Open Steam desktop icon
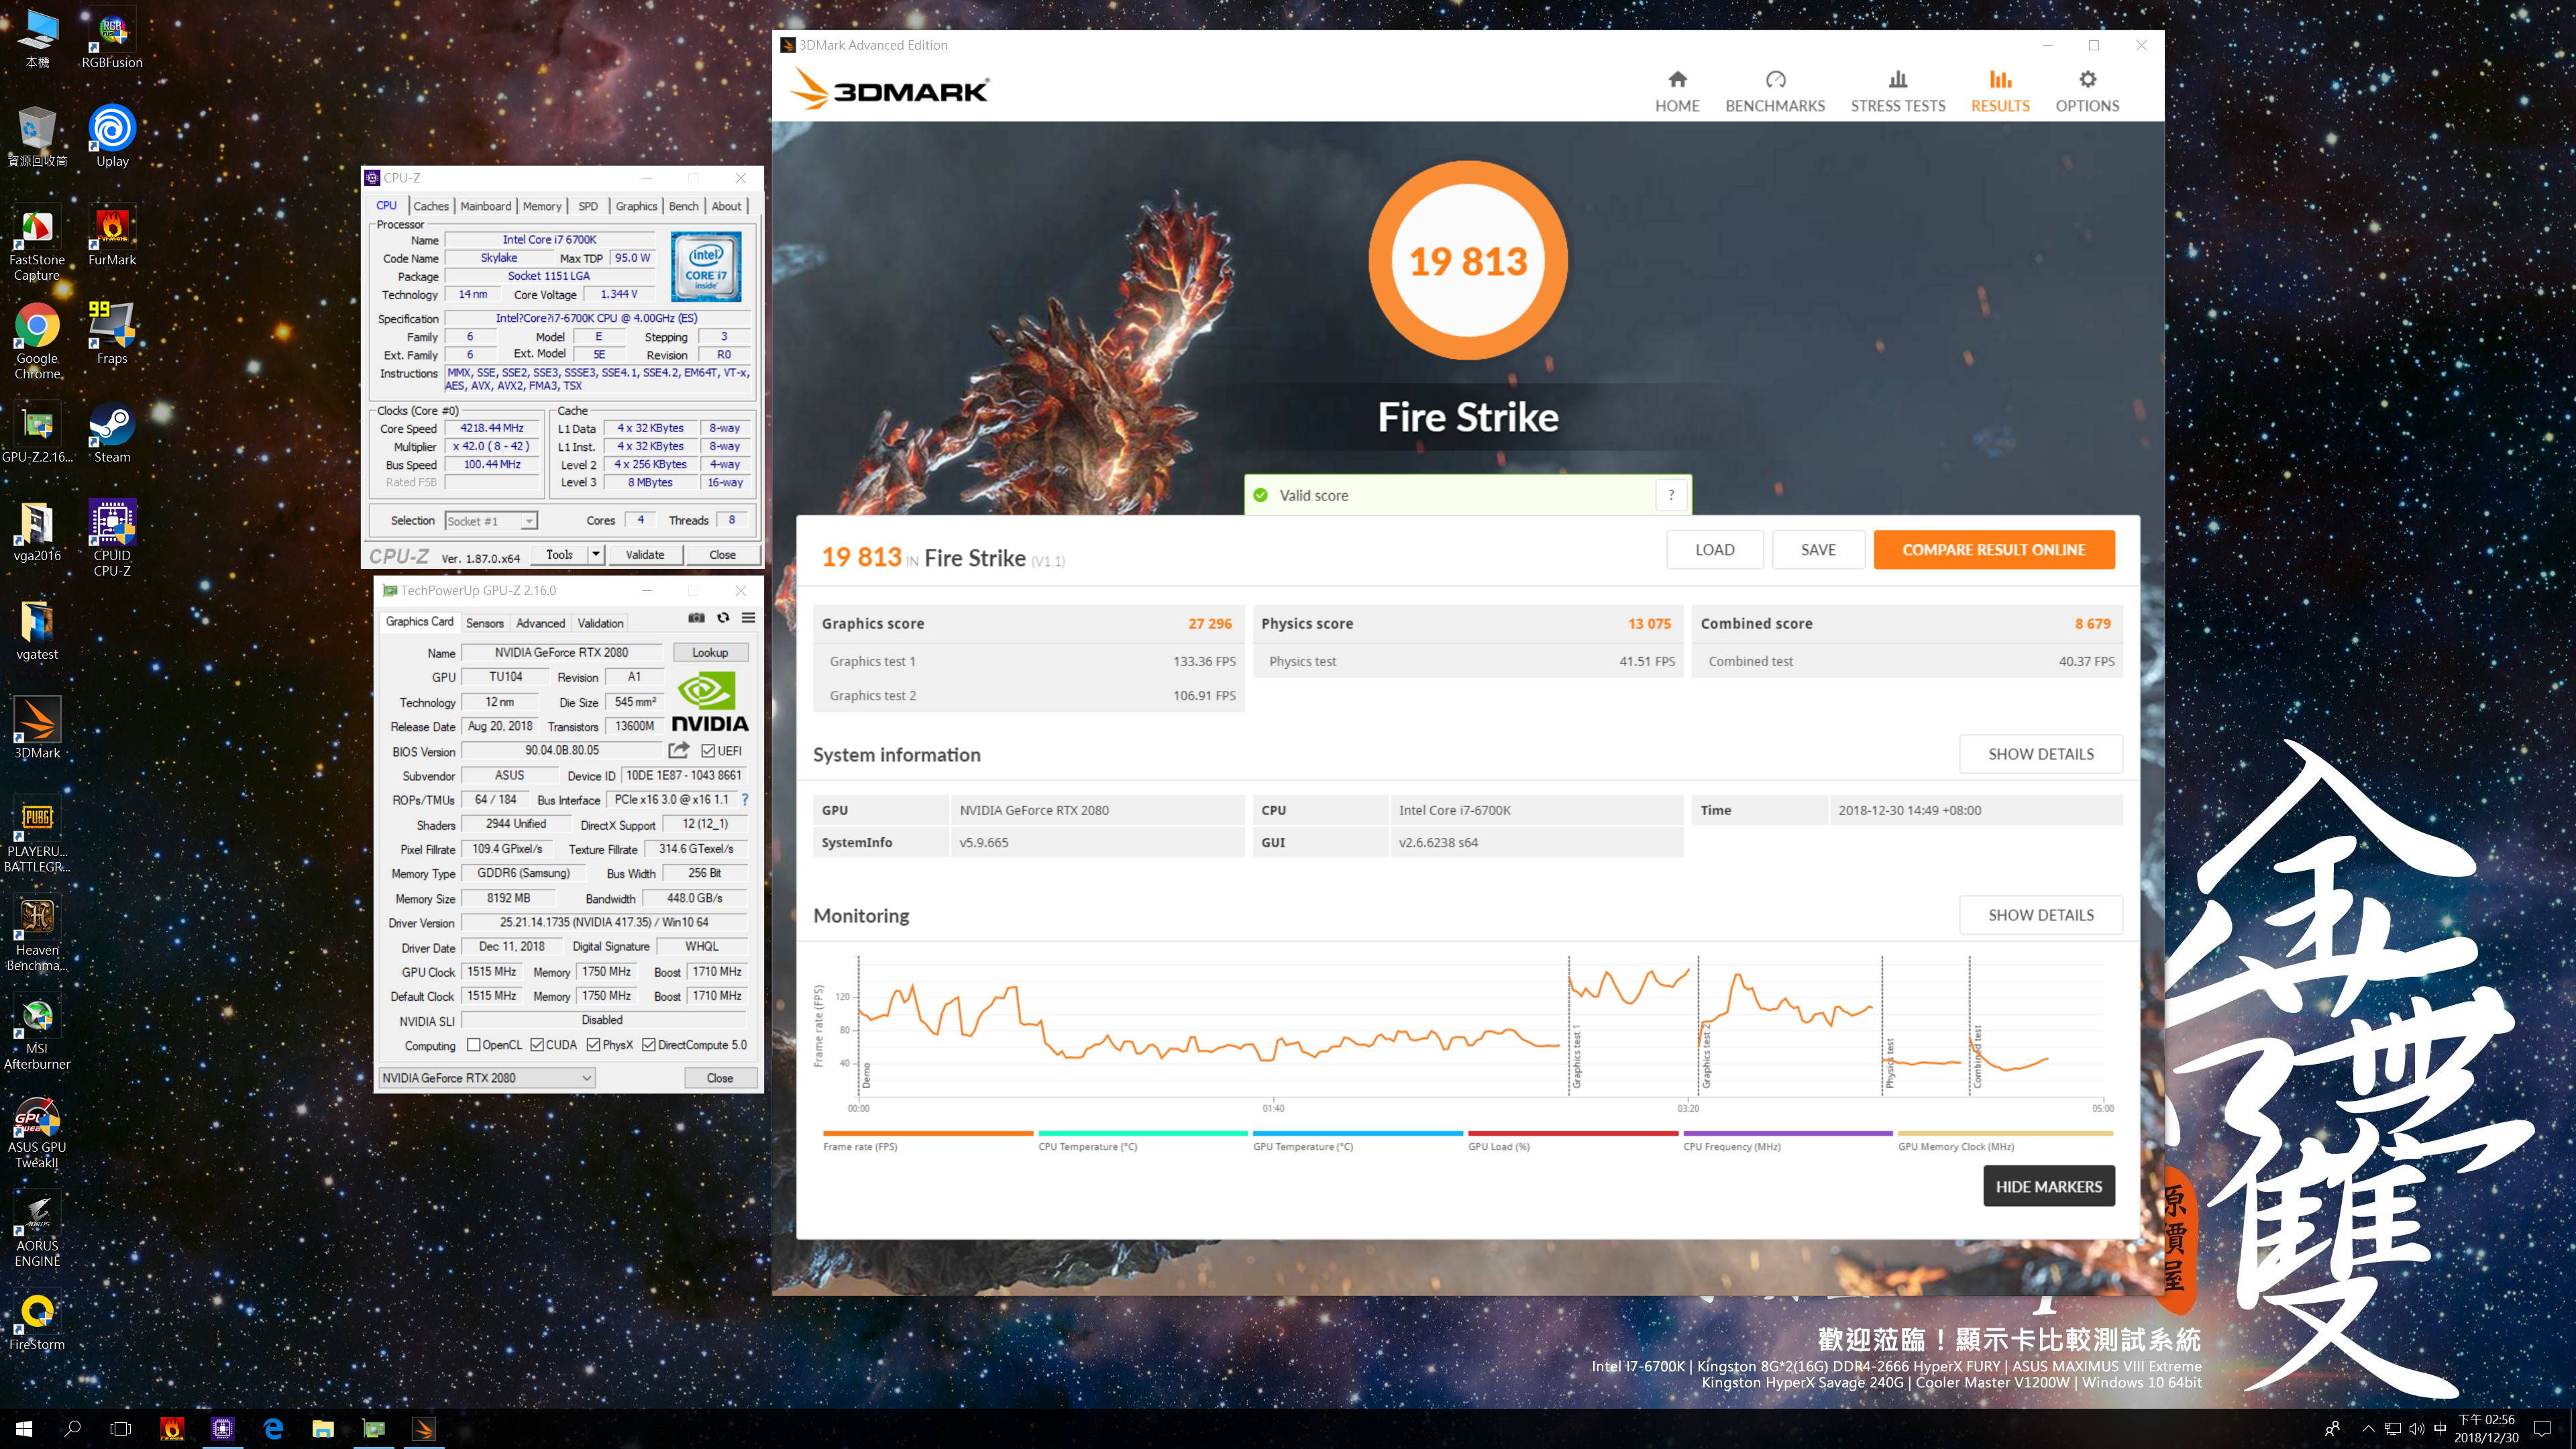This screenshot has height=1449, width=2576. click(112, 433)
